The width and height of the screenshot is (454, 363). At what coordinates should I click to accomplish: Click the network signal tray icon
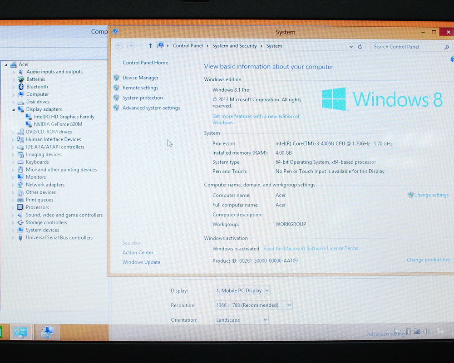(417, 331)
